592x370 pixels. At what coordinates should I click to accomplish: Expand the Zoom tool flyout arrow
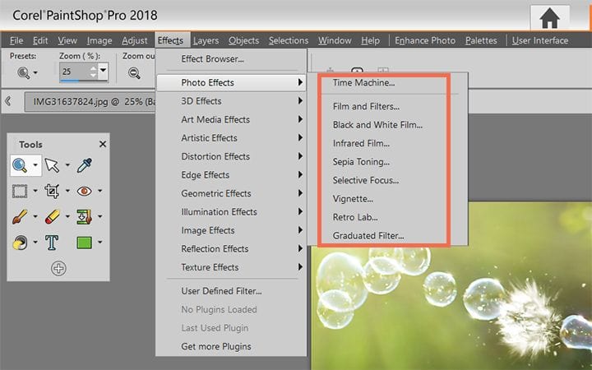click(35, 165)
